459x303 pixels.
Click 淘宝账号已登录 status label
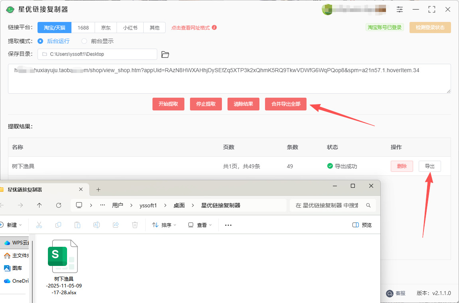(x=385, y=28)
